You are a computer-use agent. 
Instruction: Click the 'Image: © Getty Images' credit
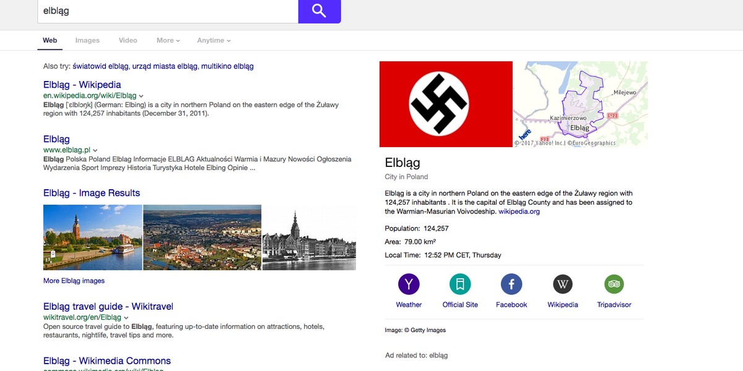click(x=415, y=330)
